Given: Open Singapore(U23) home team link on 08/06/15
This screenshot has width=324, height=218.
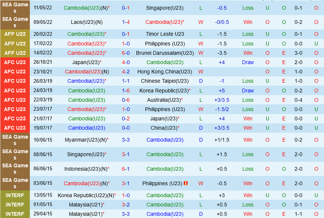Looking at the screenshot, I should (x=85, y=154).
